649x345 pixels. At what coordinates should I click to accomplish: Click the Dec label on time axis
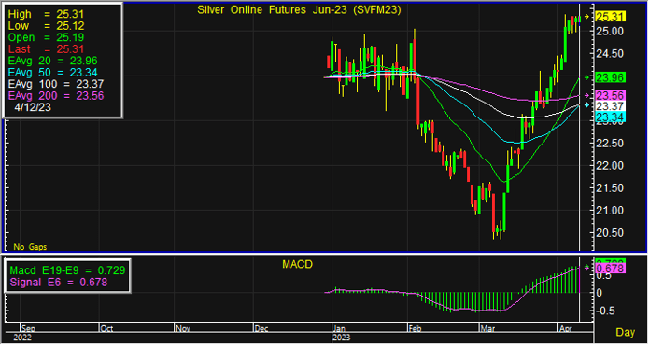[261, 329]
